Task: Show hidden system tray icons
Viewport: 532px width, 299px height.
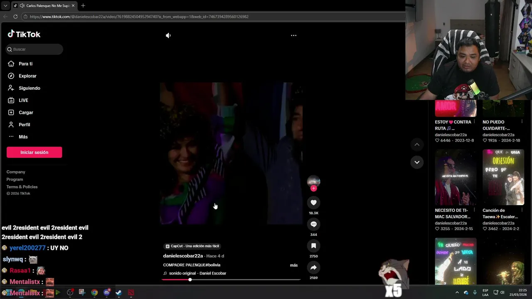Action: (457, 292)
